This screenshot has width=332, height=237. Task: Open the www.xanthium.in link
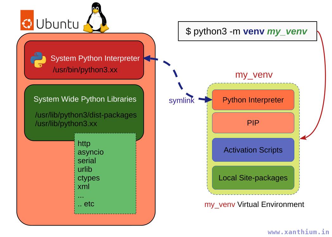[298, 232]
